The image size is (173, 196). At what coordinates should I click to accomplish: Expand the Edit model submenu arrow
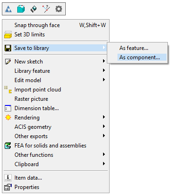(104, 80)
